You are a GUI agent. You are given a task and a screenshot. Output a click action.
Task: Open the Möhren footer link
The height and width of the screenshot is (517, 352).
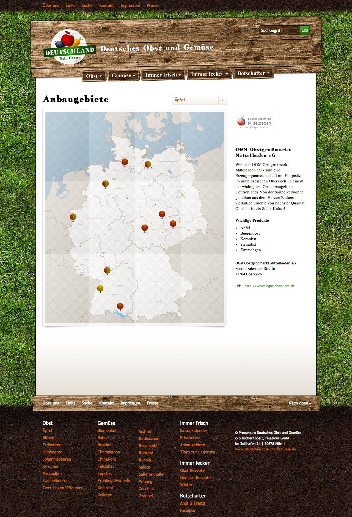tap(145, 431)
